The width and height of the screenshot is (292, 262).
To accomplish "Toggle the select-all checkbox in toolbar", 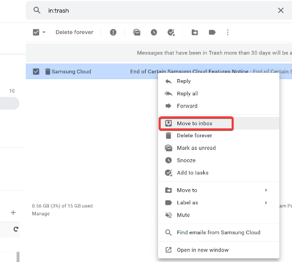I will point(36,32).
